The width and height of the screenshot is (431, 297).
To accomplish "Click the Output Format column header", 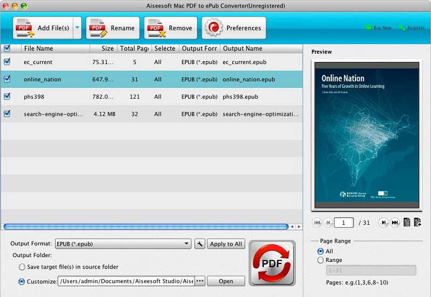I will [x=199, y=49].
